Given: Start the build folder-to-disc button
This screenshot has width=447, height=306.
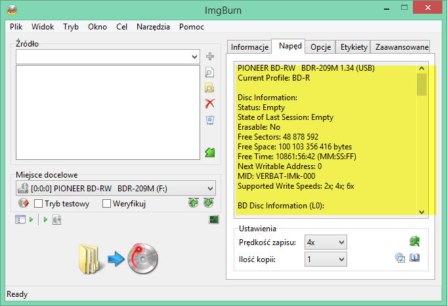Looking at the screenshot, I should pos(118,258).
